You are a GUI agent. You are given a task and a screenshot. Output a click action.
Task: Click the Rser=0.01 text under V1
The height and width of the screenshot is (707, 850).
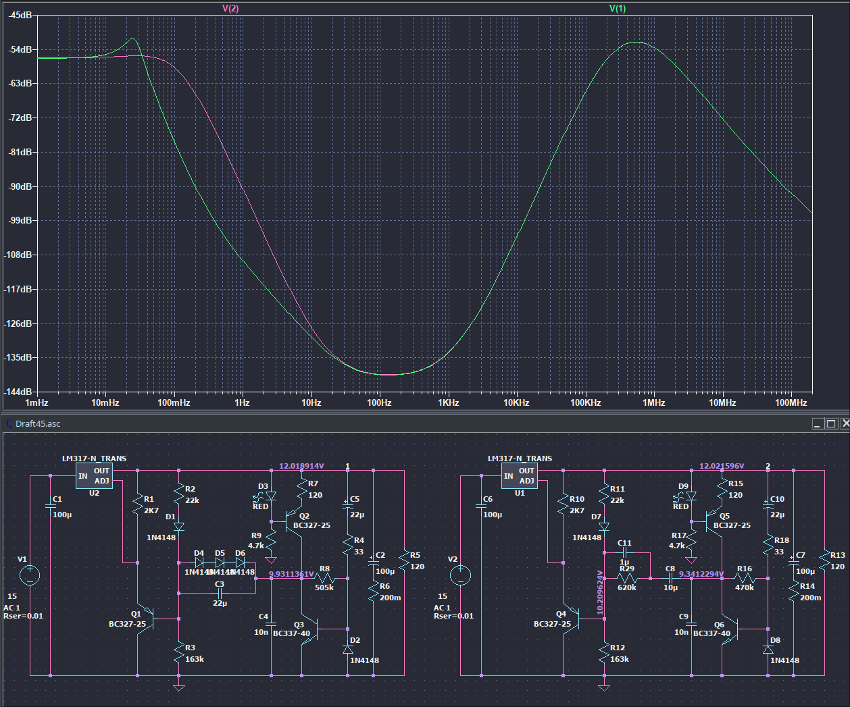tap(24, 616)
